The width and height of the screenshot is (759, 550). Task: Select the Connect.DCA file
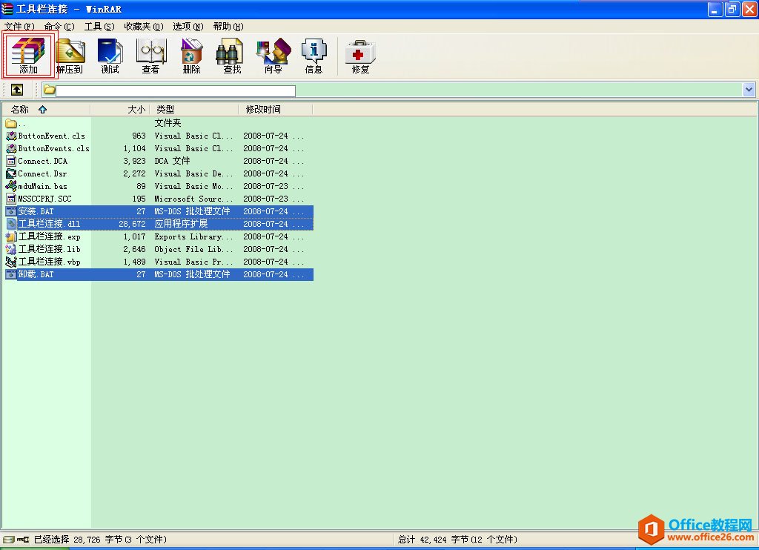tap(42, 161)
